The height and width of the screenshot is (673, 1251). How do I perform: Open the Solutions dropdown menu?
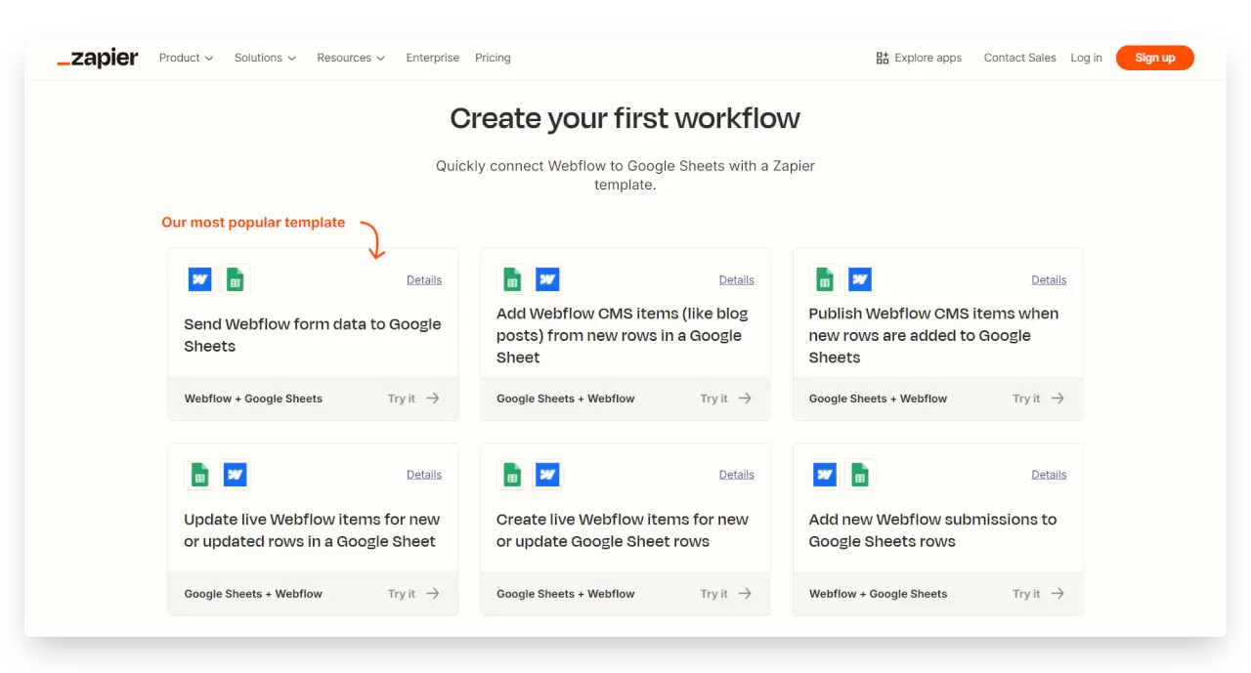click(265, 58)
